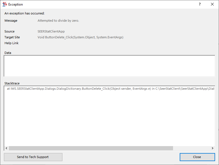The width and height of the screenshot is (219, 165).
Task: Click the Data section label
Action: [8, 53]
